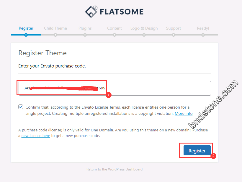Switch to the Child Theme step
Image resolution: width=242 pixels, height=182 pixels.
coord(55,28)
